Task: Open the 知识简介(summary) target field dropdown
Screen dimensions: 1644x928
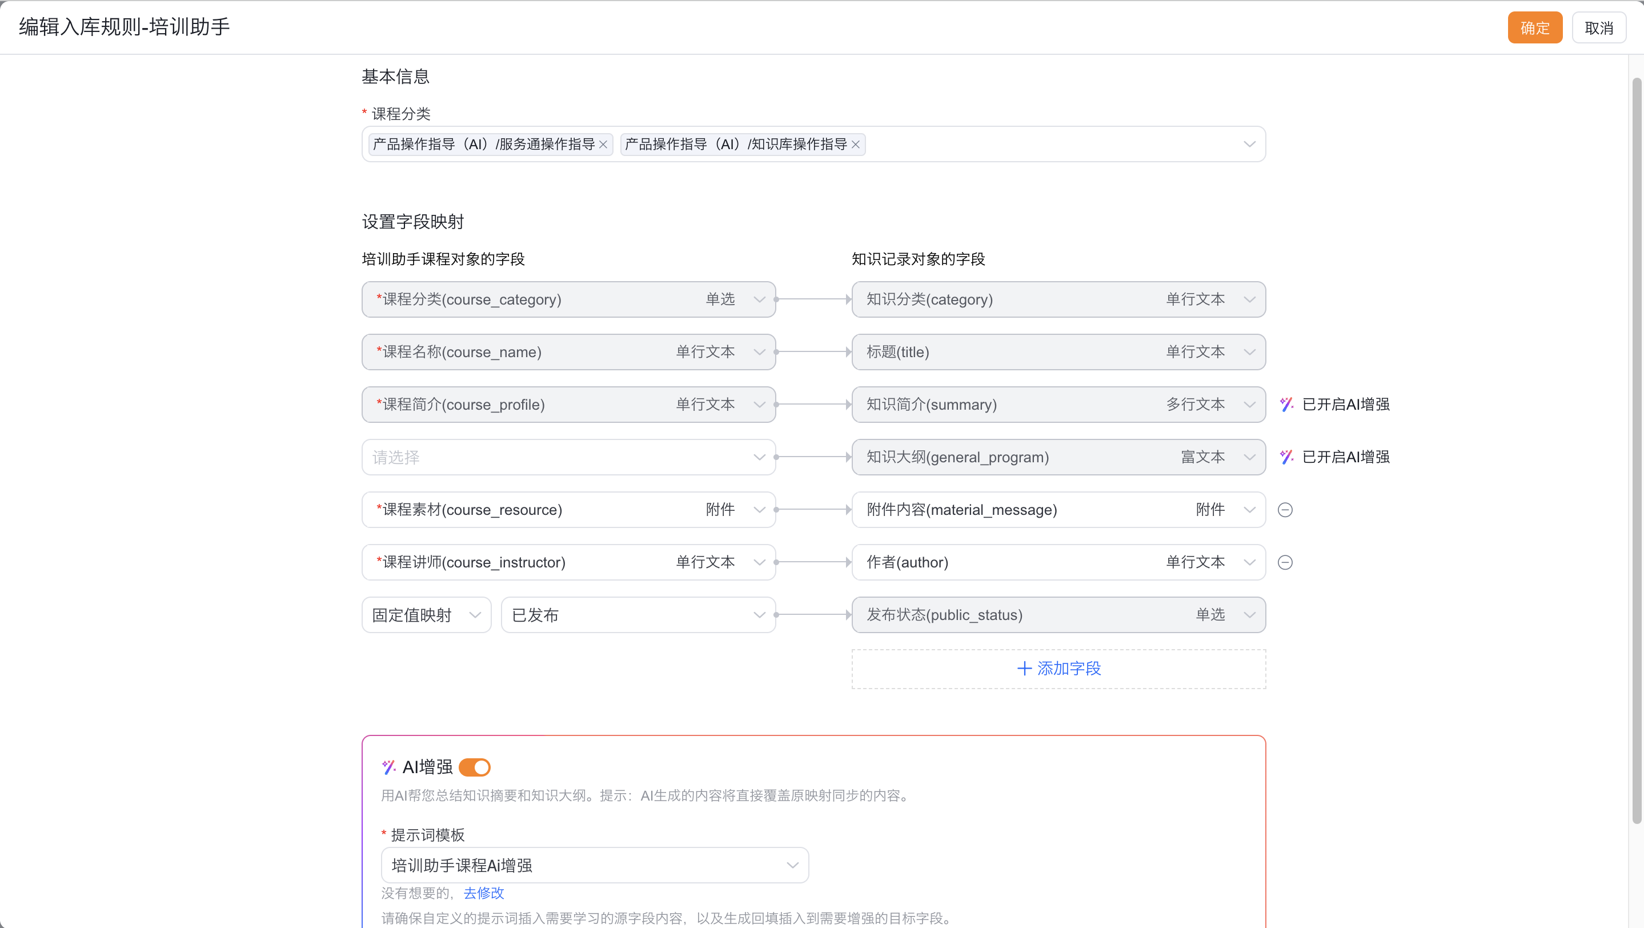Action: [1058, 404]
